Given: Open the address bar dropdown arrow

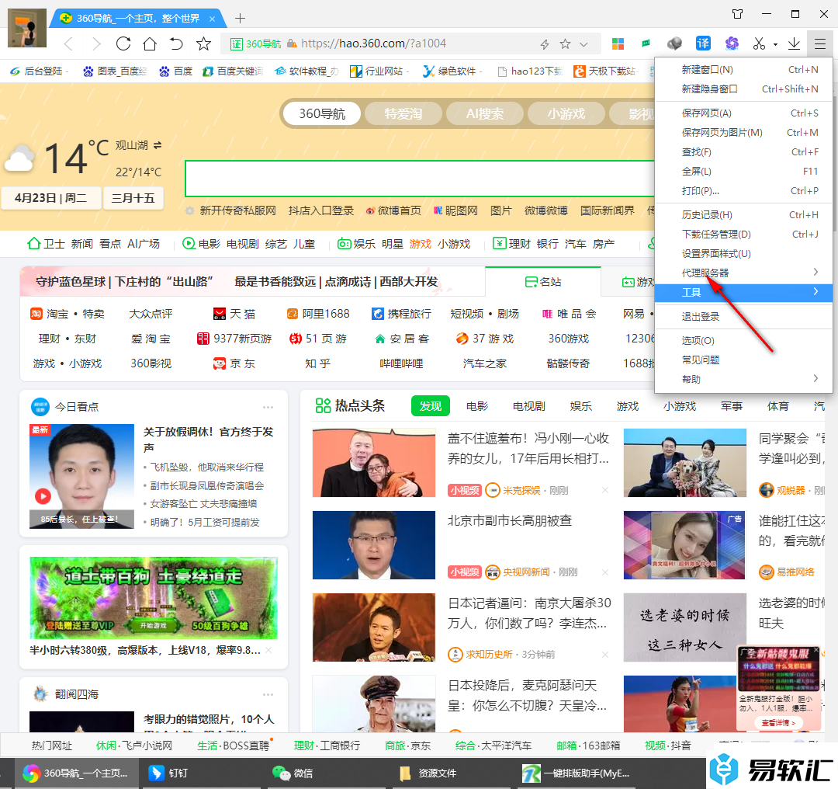Looking at the screenshot, I should [x=584, y=44].
